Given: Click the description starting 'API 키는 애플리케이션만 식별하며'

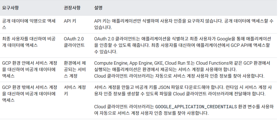Looking at the screenshot, I should [x=184, y=24].
